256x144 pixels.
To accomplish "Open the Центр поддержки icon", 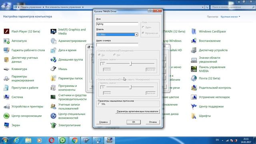I will pos(194,106).
